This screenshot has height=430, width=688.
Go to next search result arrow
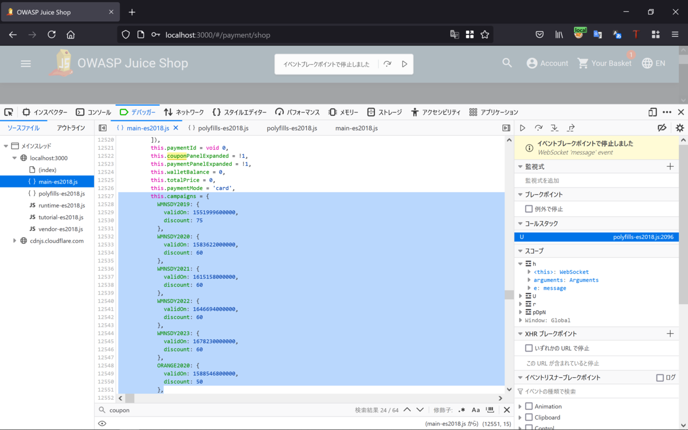click(420, 410)
